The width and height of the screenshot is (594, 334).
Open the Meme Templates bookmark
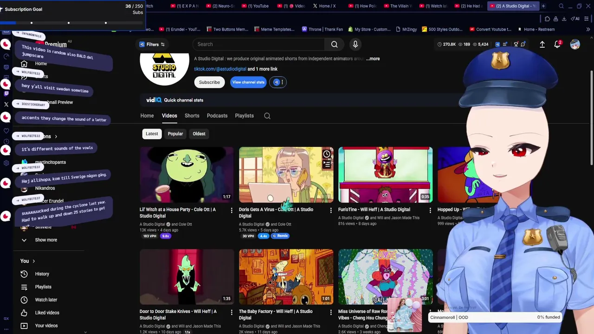274,29
